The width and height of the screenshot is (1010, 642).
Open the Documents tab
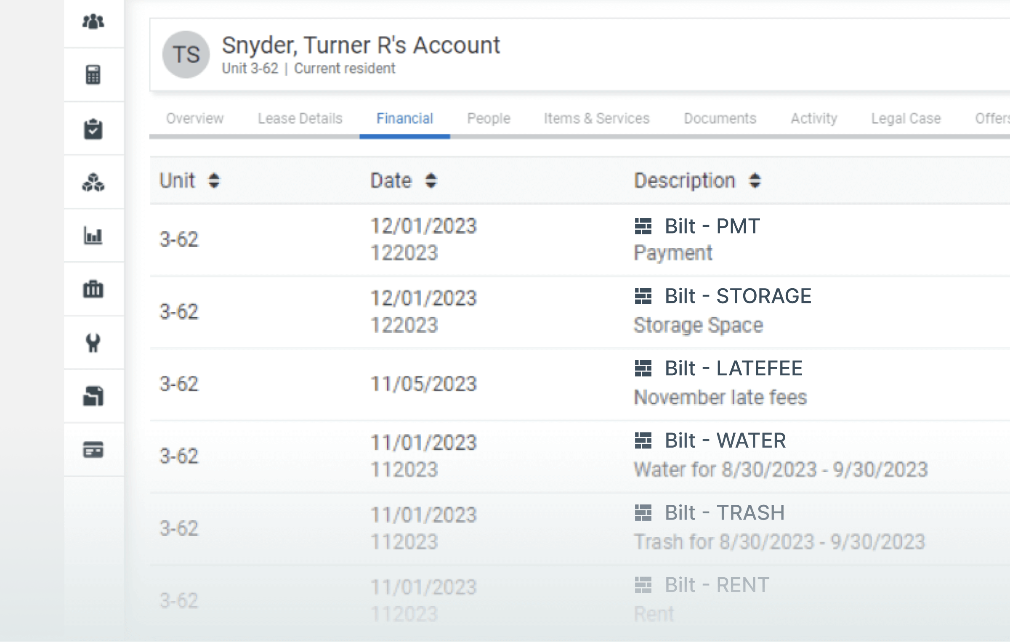(x=720, y=119)
